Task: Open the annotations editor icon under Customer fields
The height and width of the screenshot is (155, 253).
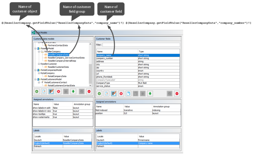Action: point(114,94)
